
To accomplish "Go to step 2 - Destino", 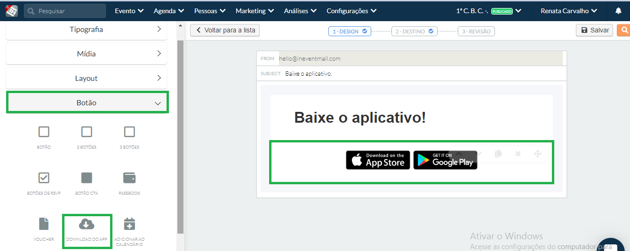I will tap(414, 31).
